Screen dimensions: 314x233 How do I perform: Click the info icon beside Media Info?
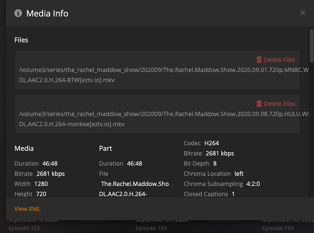18,13
